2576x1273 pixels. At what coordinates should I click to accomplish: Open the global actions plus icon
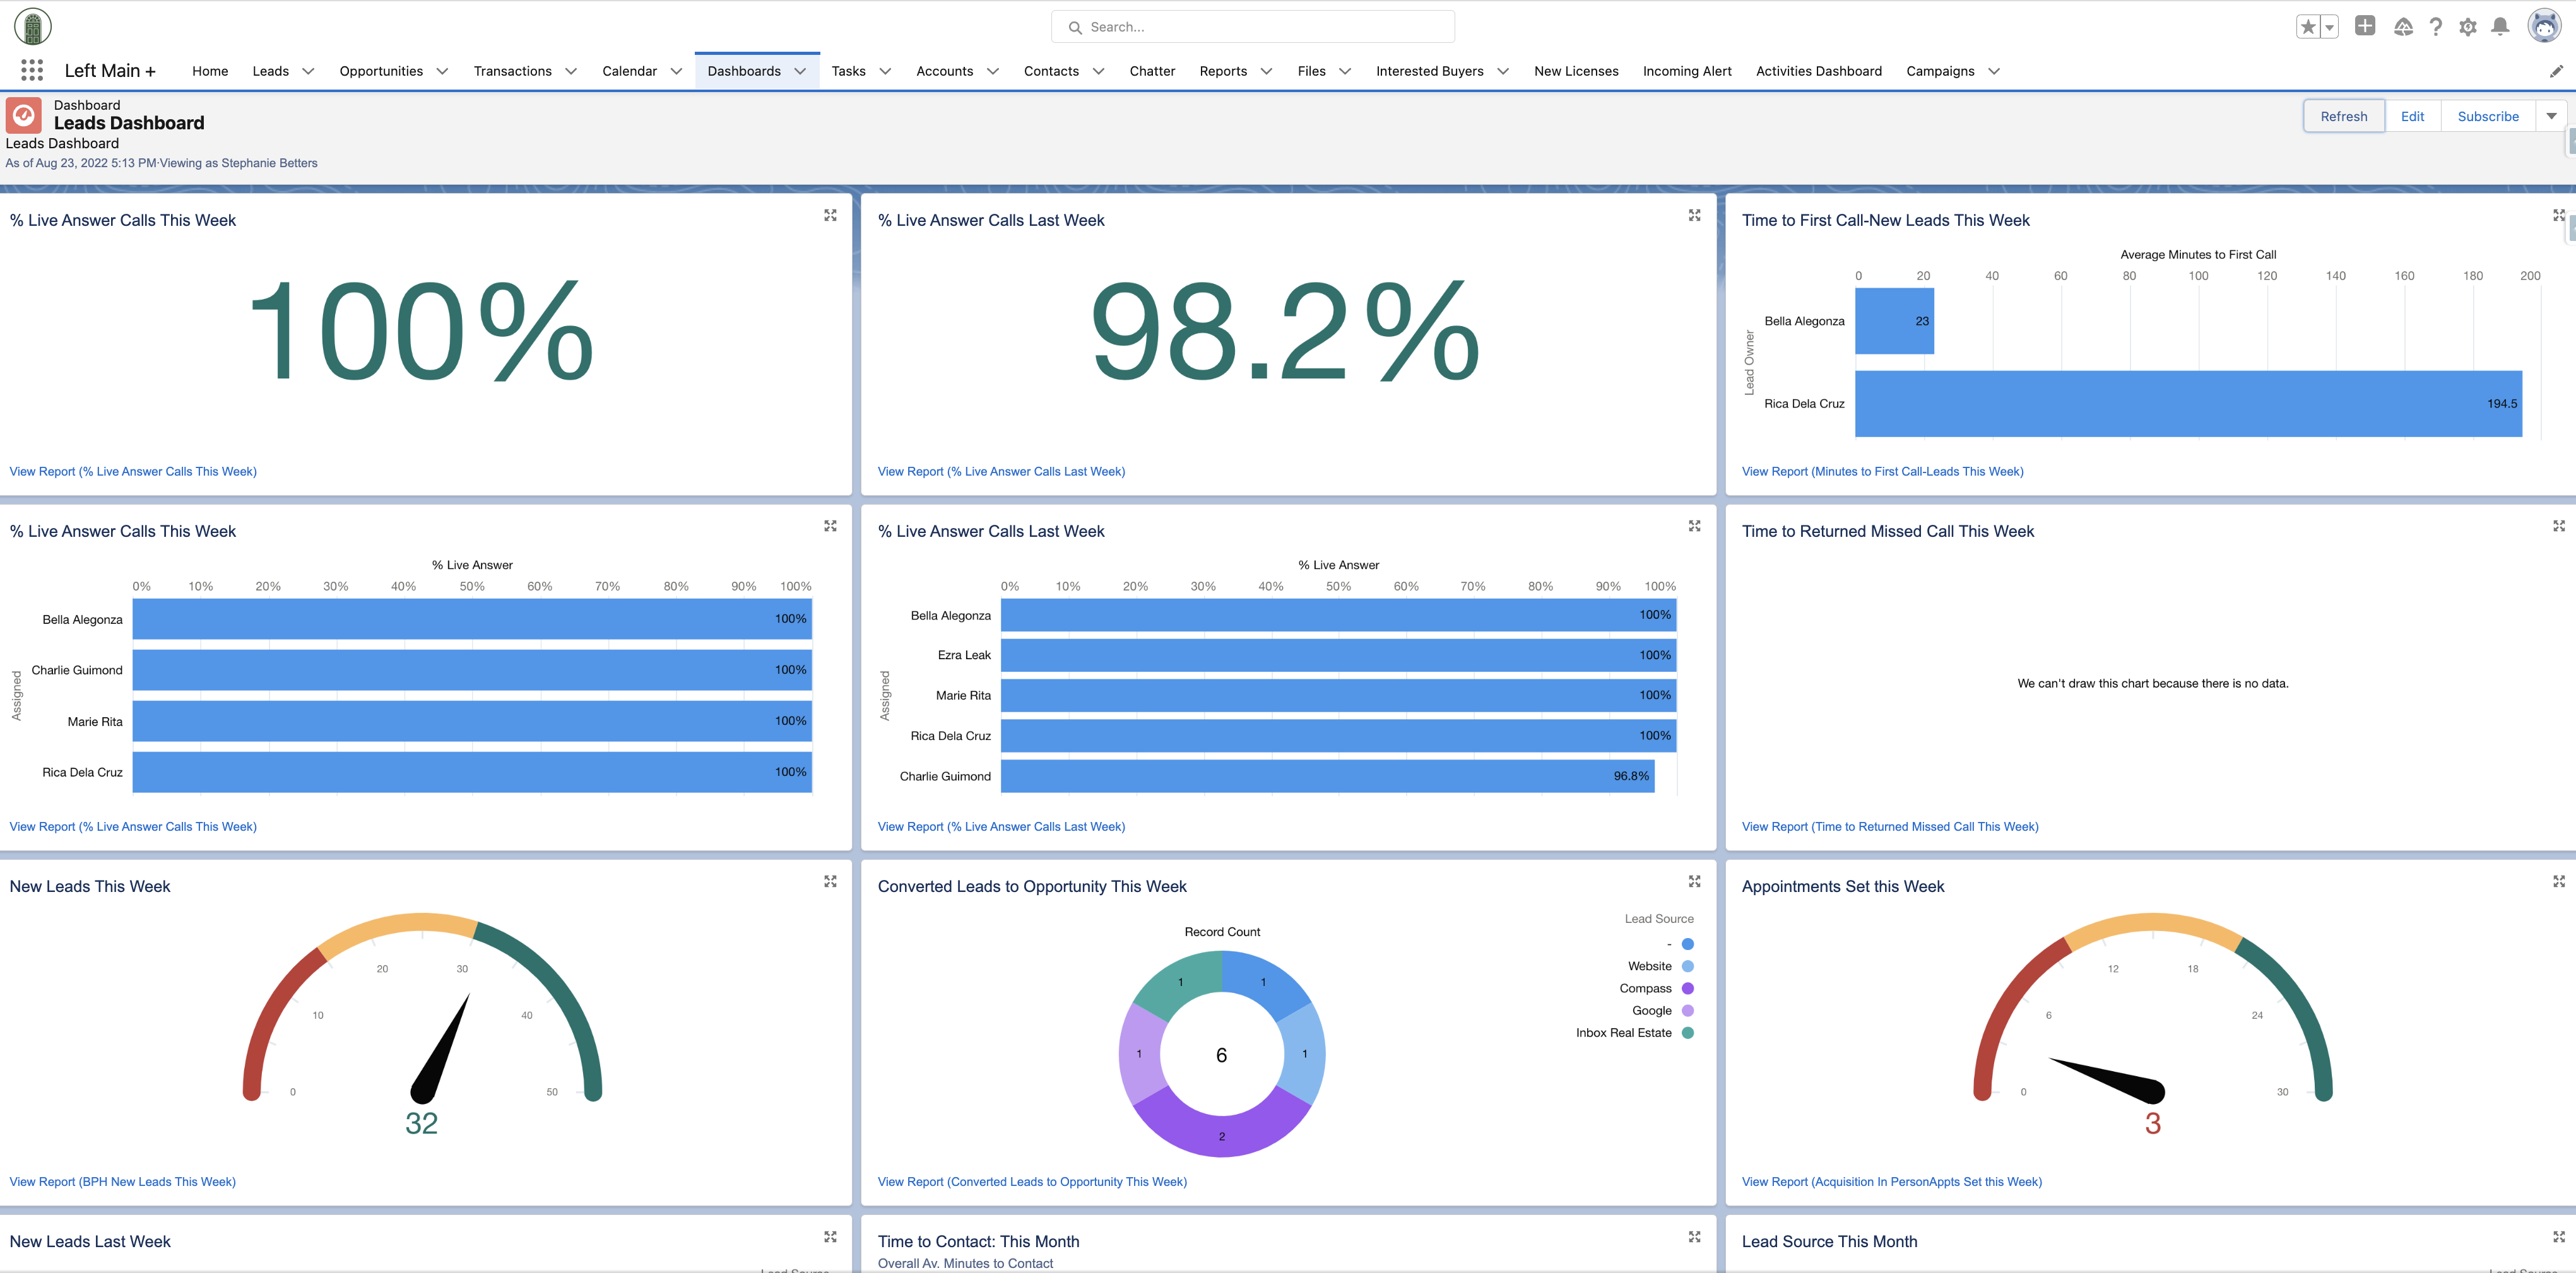coord(2364,27)
